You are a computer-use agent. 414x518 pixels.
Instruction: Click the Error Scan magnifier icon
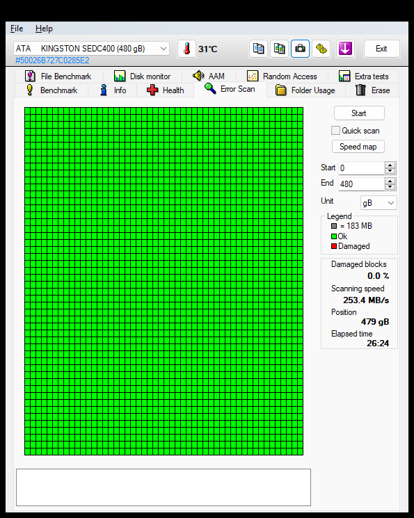point(210,88)
